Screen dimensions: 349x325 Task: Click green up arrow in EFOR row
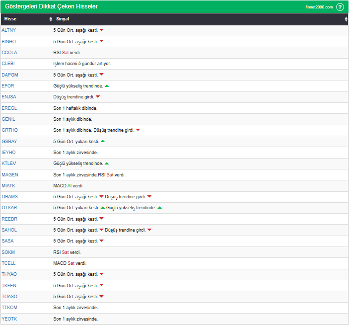click(107, 86)
